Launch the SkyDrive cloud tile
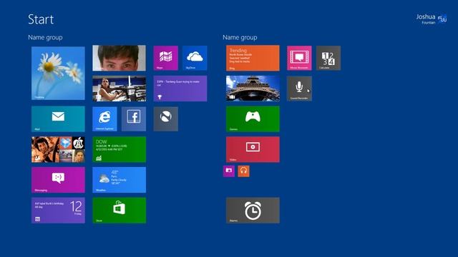This screenshot has height=257, width=458. [x=195, y=58]
